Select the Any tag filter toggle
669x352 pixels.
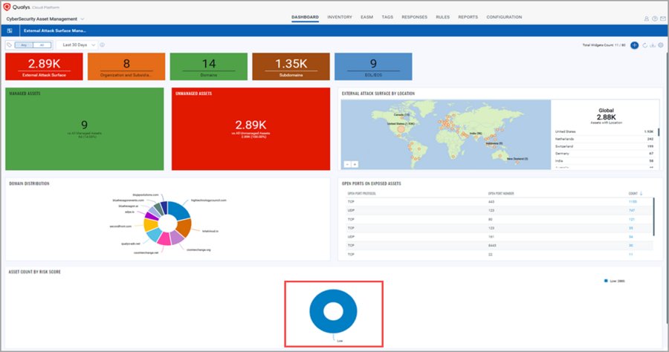[24, 45]
